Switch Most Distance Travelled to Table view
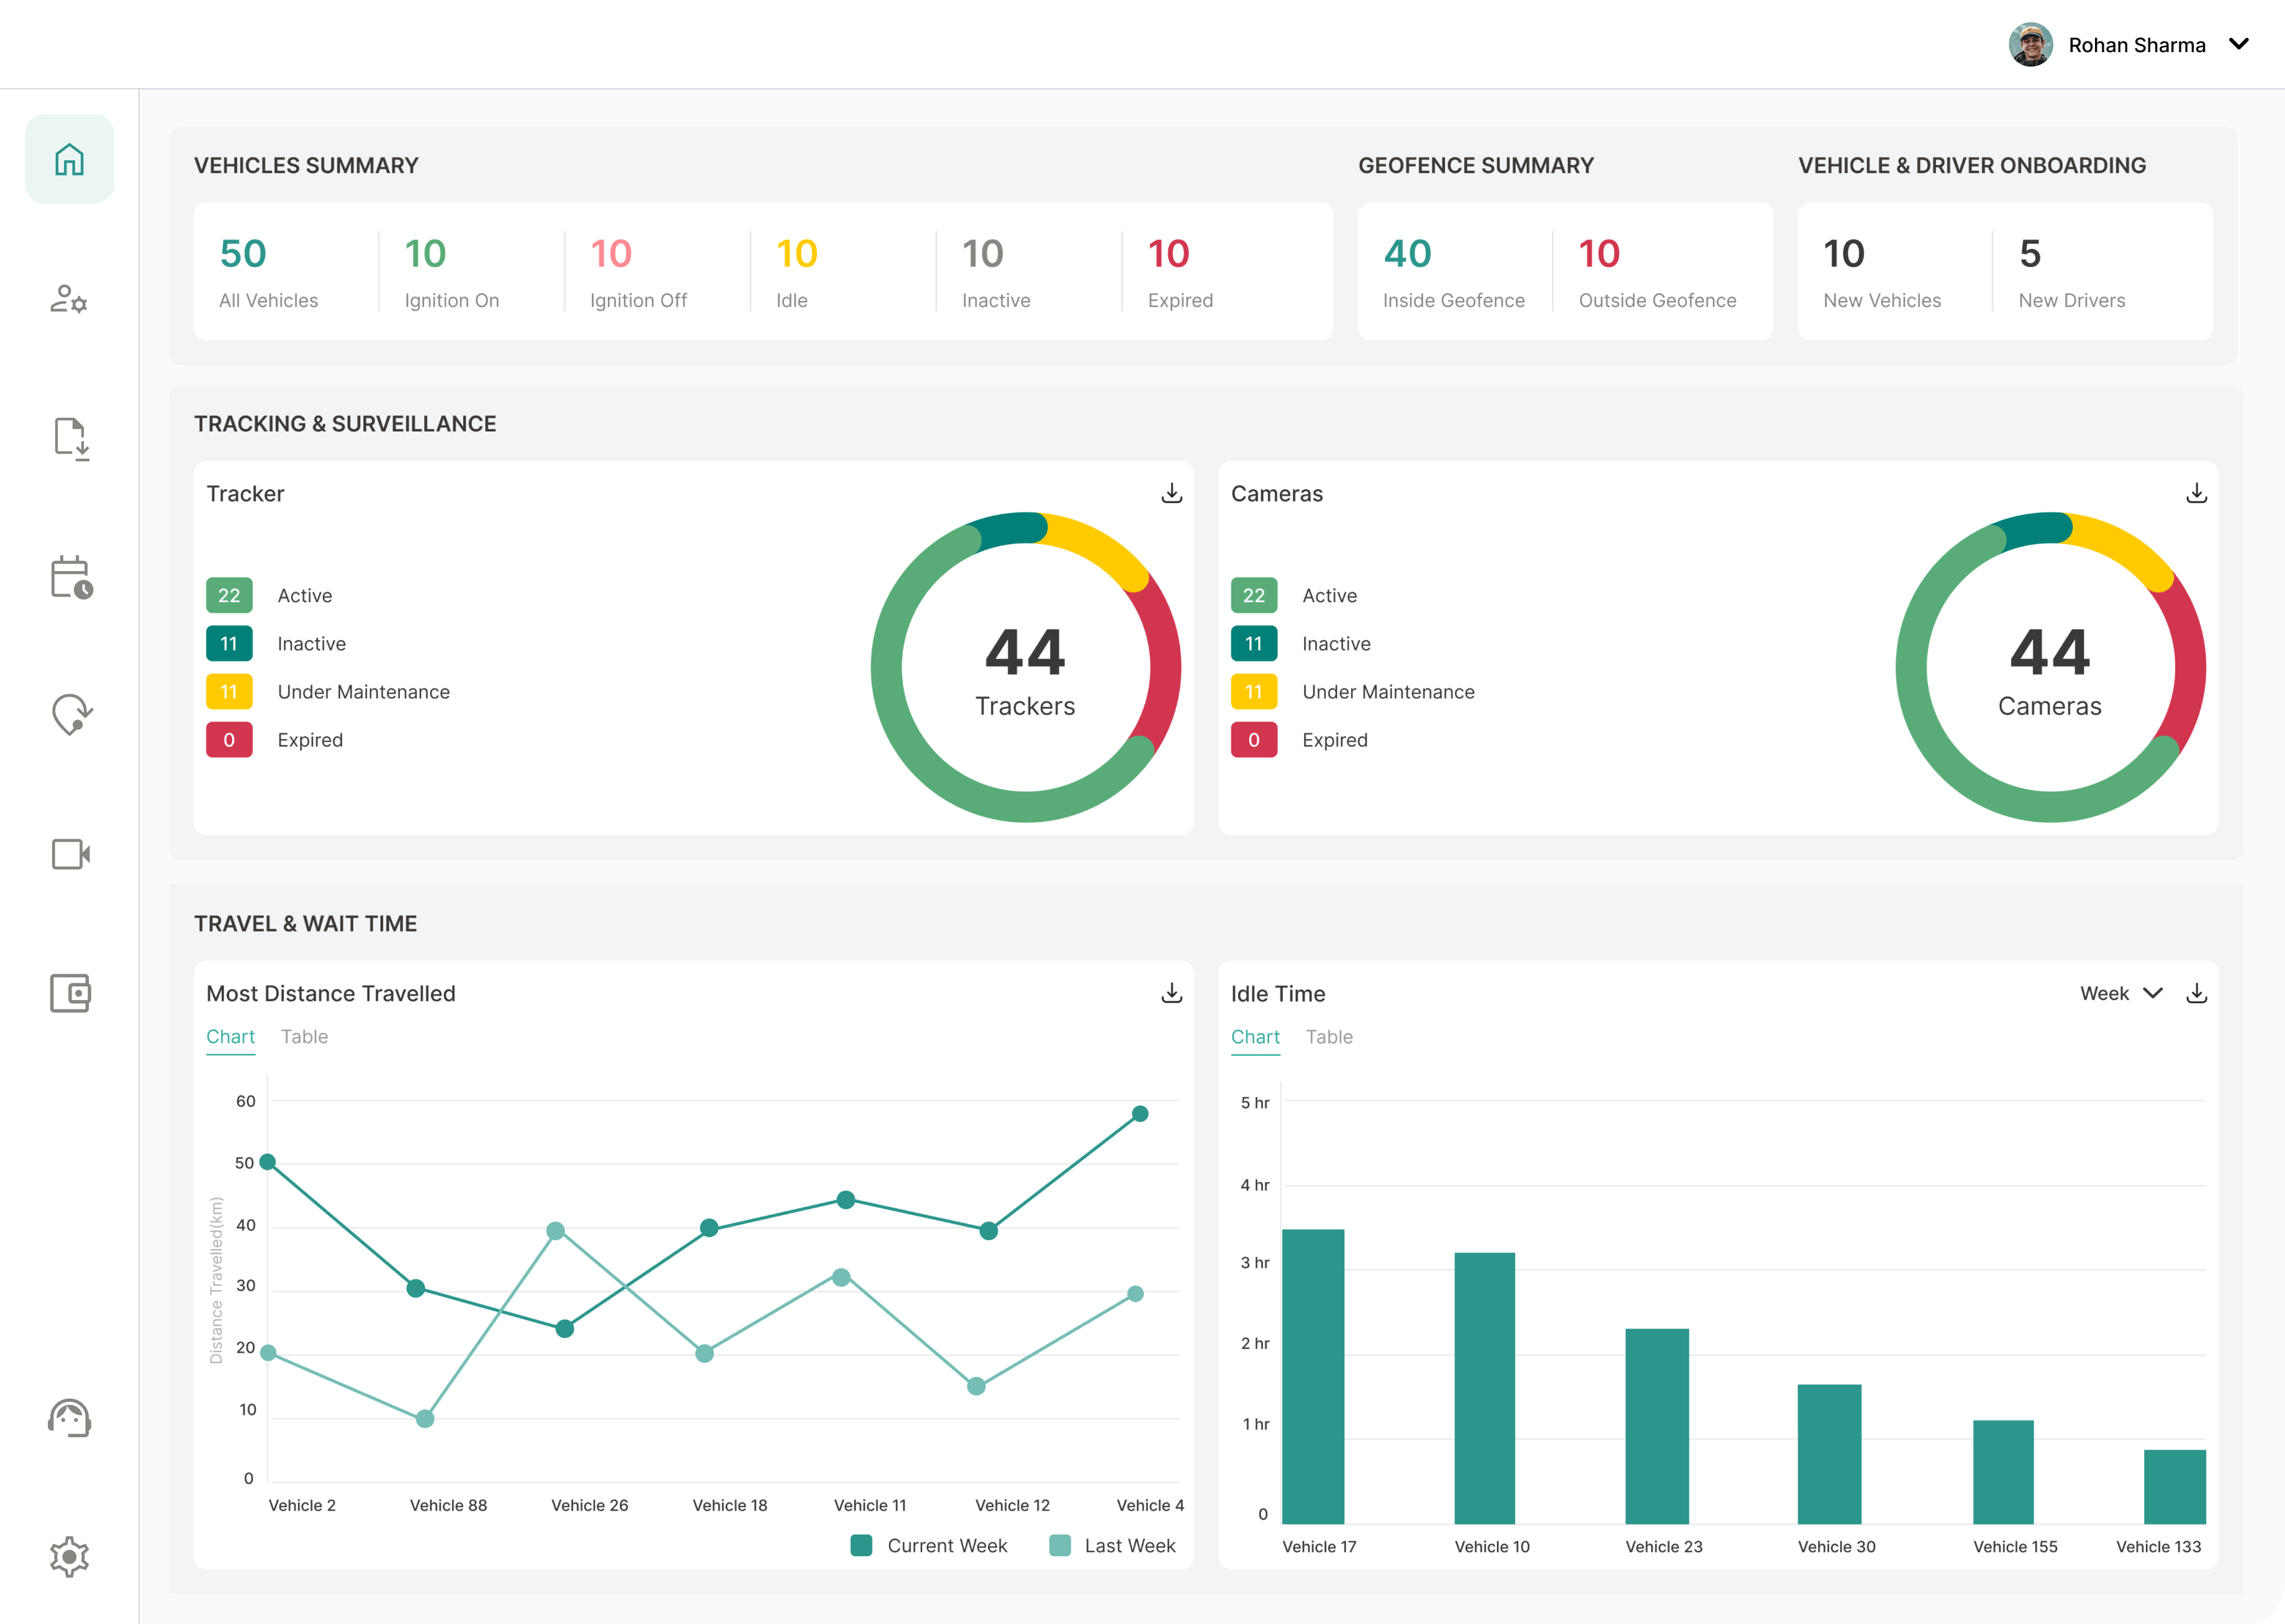Viewport: 2285px width, 1624px height. click(x=304, y=1037)
